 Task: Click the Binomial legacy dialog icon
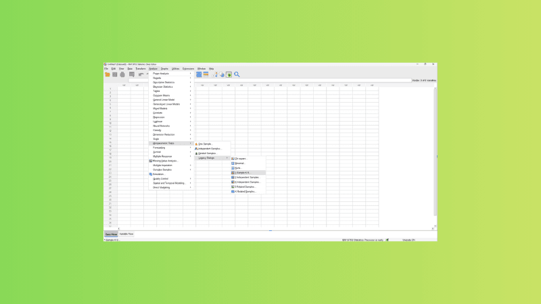coord(233,163)
